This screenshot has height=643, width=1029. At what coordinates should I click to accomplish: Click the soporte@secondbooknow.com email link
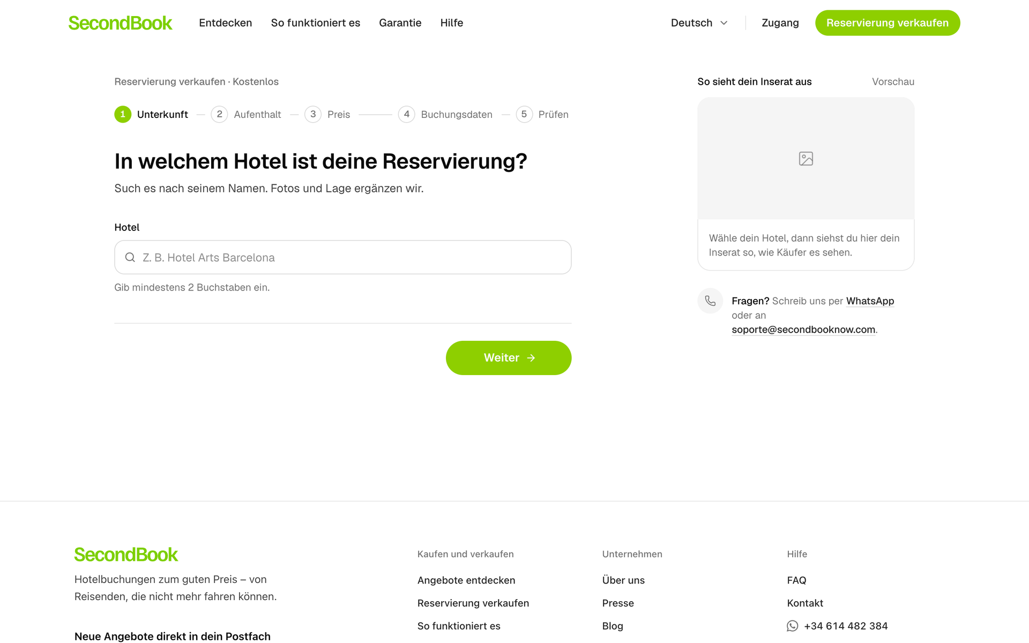[803, 330]
